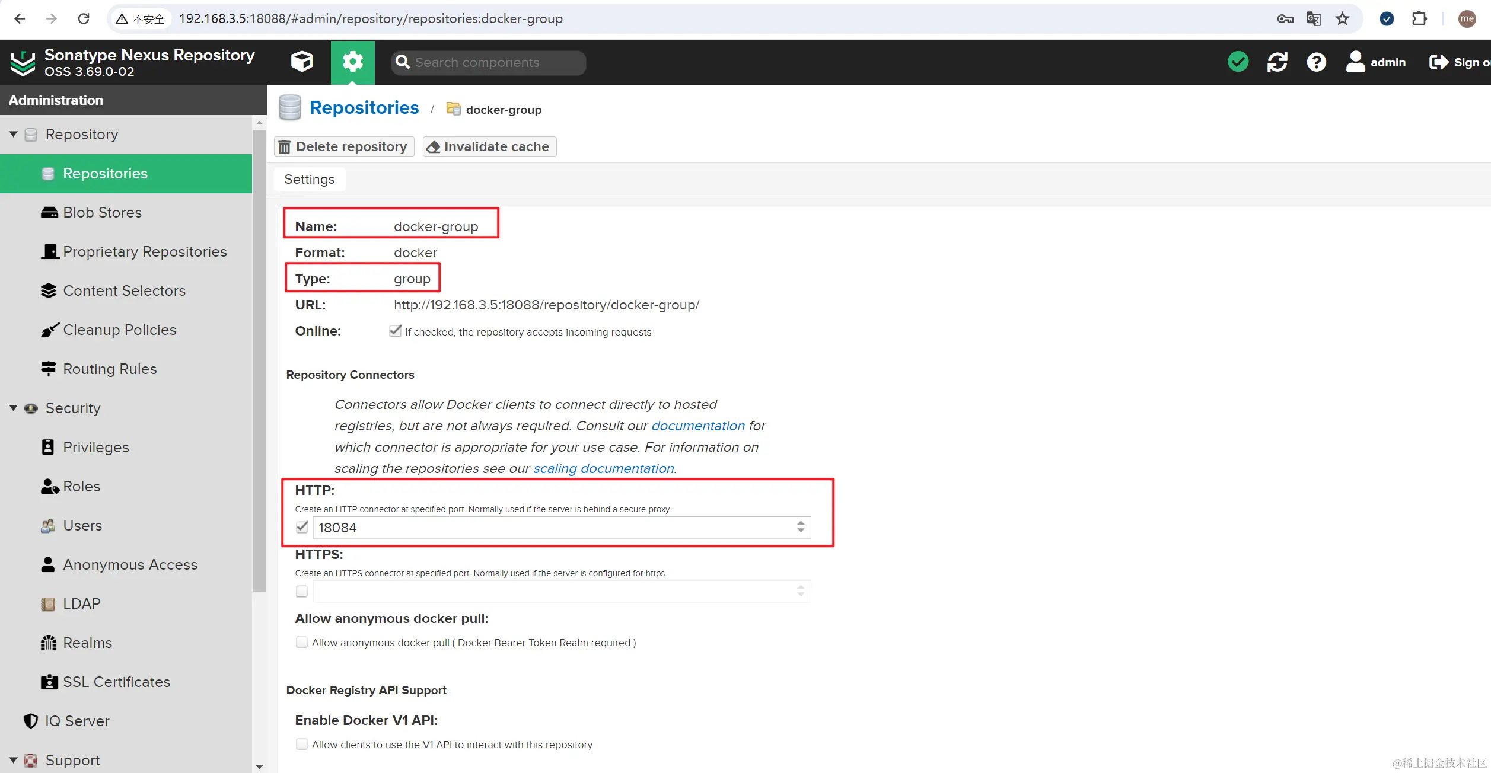This screenshot has height=773, width=1491.
Task: Click the Delete repository button
Action: point(343,146)
